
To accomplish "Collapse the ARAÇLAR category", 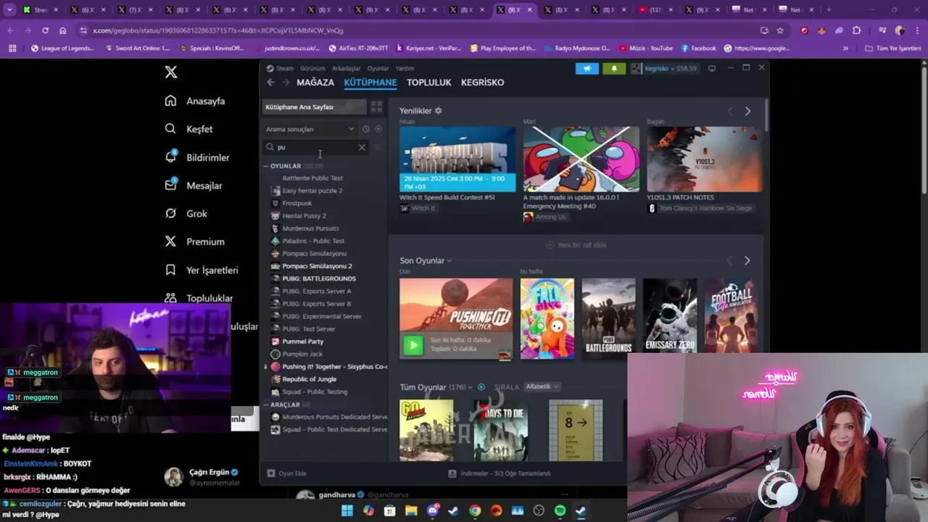I will [x=266, y=405].
